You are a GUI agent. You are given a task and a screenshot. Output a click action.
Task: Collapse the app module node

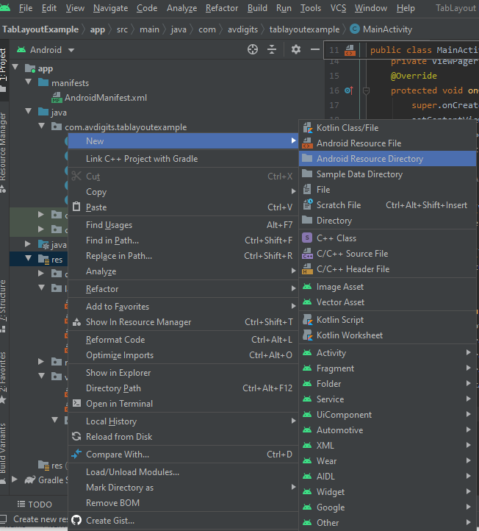[15, 68]
